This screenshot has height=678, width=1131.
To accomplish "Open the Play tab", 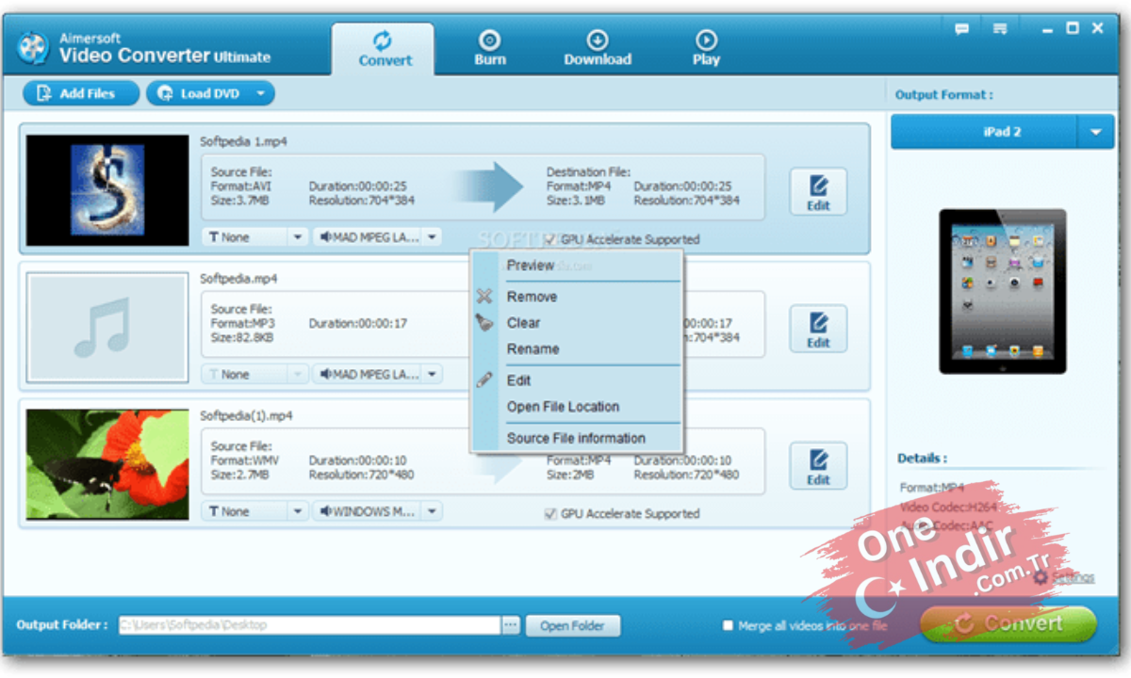I will pos(706,49).
